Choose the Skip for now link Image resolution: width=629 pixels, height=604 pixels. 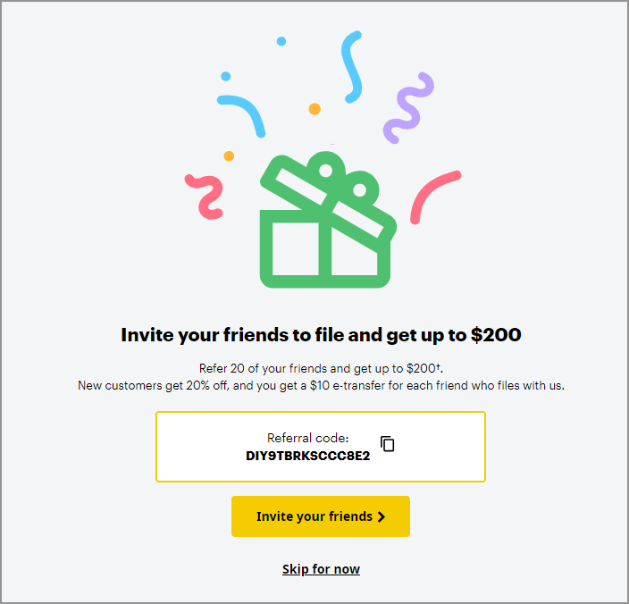coord(321,569)
